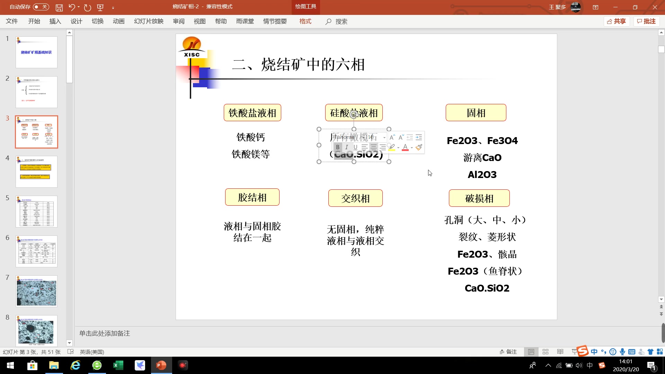This screenshot has width=665, height=374.
Task: Click the Italic formatting icon
Action: pyautogui.click(x=346, y=147)
